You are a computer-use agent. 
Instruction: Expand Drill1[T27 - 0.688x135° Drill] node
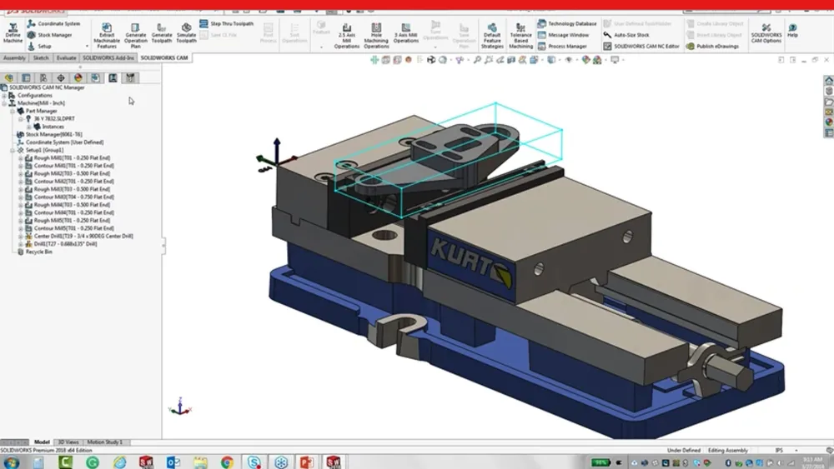(21, 244)
